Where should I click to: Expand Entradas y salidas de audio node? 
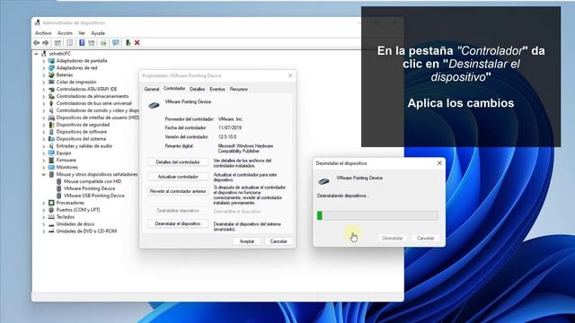44,145
